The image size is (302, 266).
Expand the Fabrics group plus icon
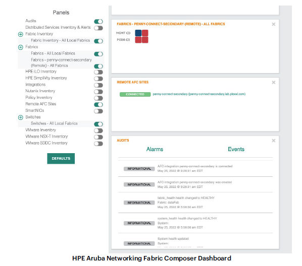coord(21,47)
